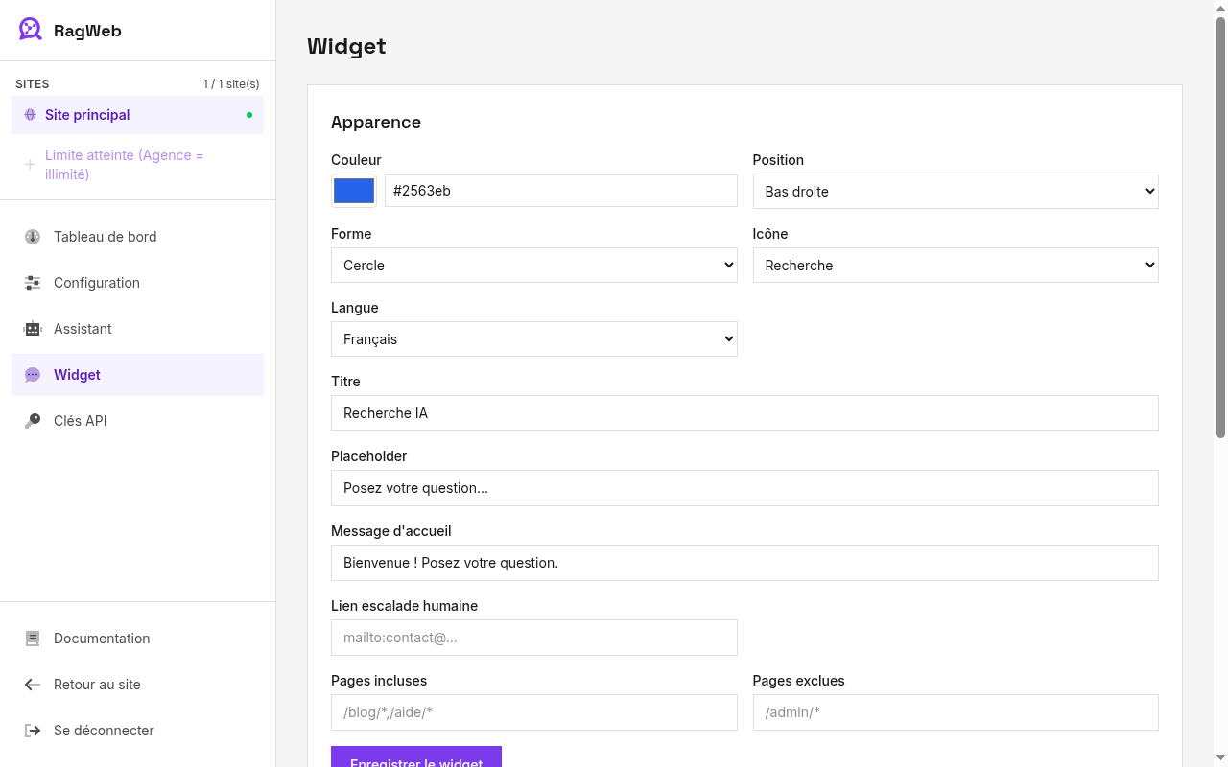Click Enregistrer le widget button
The image size is (1228, 767).
pos(416,756)
